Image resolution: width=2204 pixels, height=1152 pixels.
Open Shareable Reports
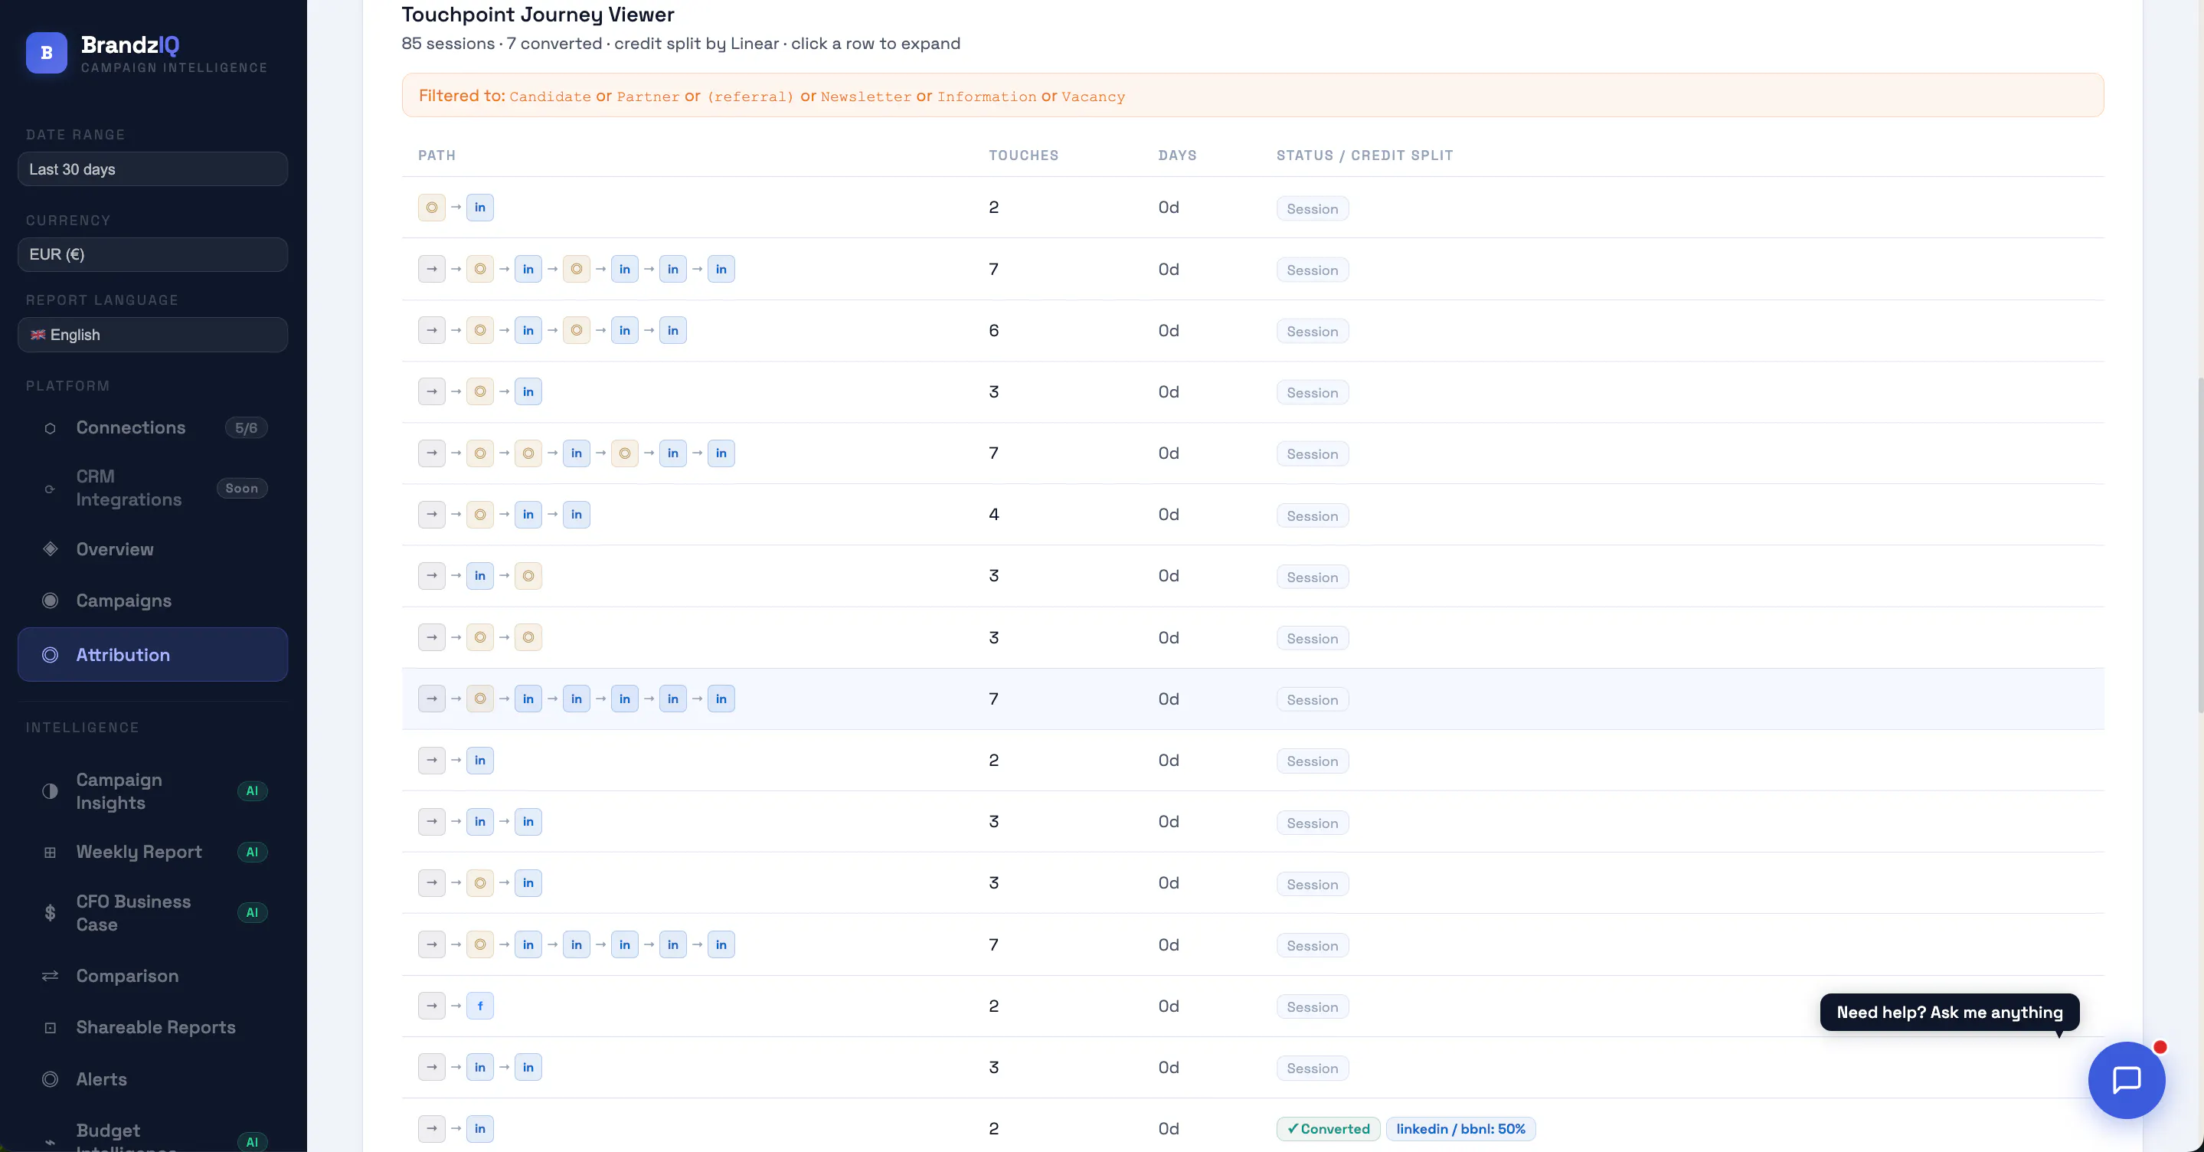(x=152, y=1027)
